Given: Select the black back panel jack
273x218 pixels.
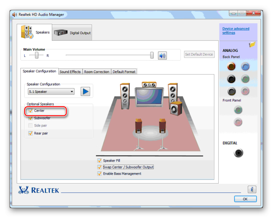Looking at the screenshot, I should coord(231,79).
